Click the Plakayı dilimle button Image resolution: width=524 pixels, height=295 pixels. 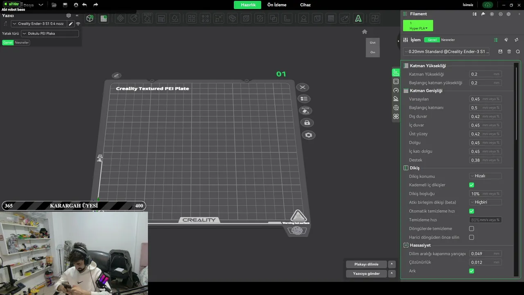pos(366,264)
